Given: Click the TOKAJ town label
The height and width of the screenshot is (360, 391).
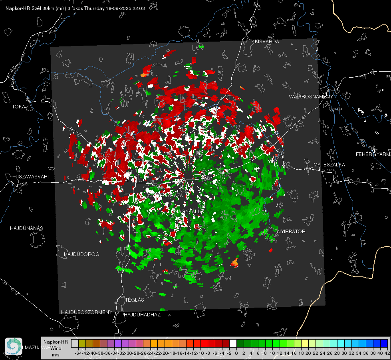Looking at the screenshot, I should coord(20,107).
